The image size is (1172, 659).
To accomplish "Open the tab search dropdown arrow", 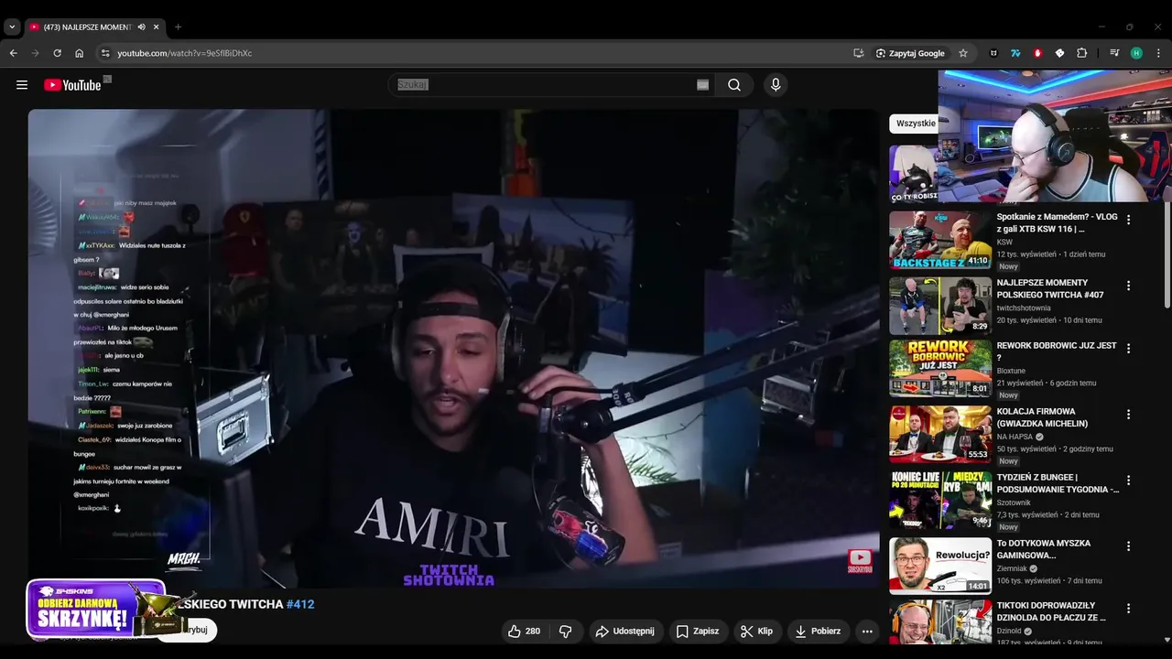I will 12,27.
